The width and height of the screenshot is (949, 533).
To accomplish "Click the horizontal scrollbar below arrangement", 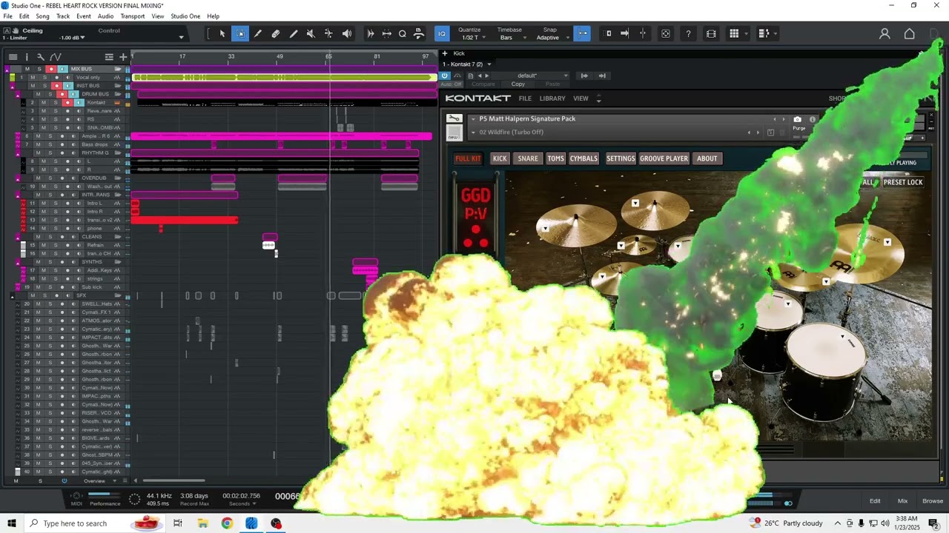I will pos(173,480).
